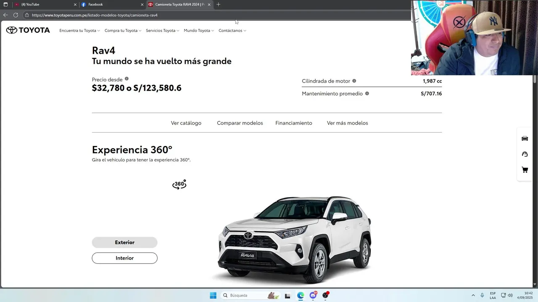The width and height of the screenshot is (538, 302).
Task: Expand Compra tu Toyota menu
Action: coord(123,31)
